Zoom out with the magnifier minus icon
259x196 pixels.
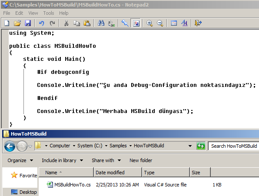coord(160,23)
